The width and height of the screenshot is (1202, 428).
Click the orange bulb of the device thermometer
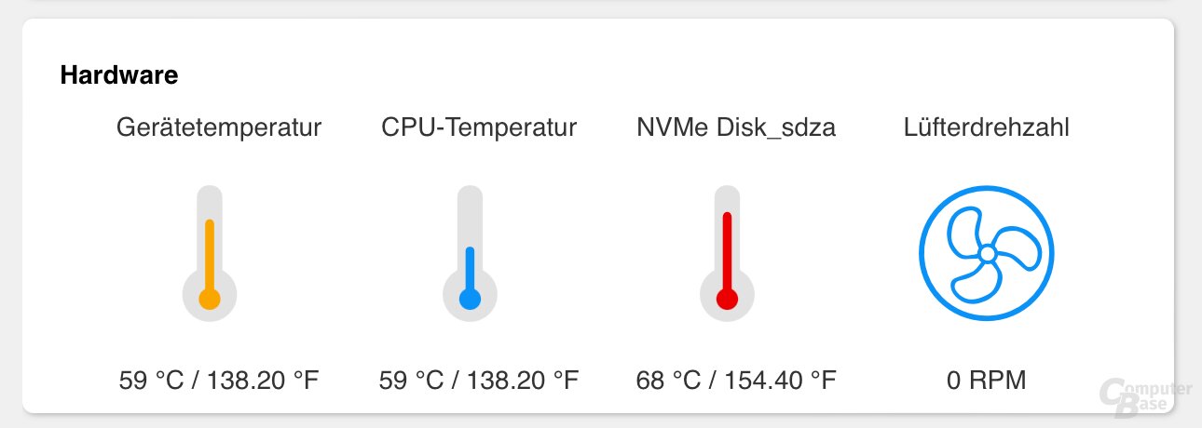pos(210,299)
